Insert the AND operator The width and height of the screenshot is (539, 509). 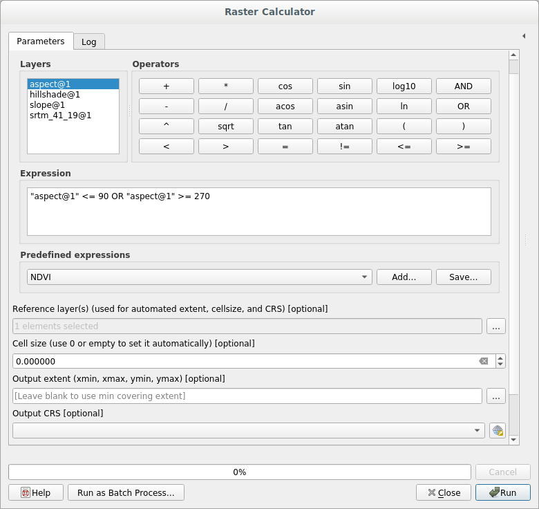point(463,86)
